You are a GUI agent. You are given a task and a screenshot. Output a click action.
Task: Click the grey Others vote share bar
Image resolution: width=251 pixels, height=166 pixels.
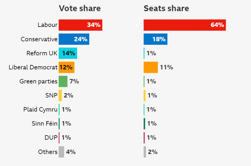coord(61,152)
